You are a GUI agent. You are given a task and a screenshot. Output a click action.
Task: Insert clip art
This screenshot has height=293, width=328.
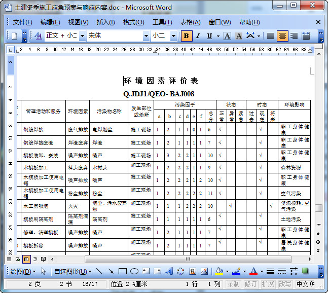coord(193,271)
